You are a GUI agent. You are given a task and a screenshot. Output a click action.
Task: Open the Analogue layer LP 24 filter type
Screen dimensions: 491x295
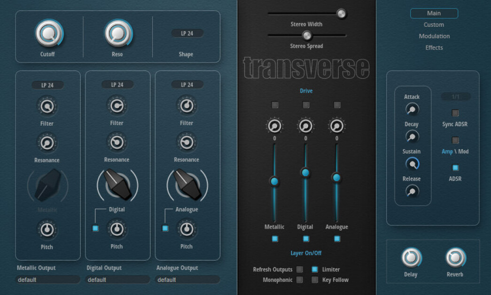coord(187,85)
